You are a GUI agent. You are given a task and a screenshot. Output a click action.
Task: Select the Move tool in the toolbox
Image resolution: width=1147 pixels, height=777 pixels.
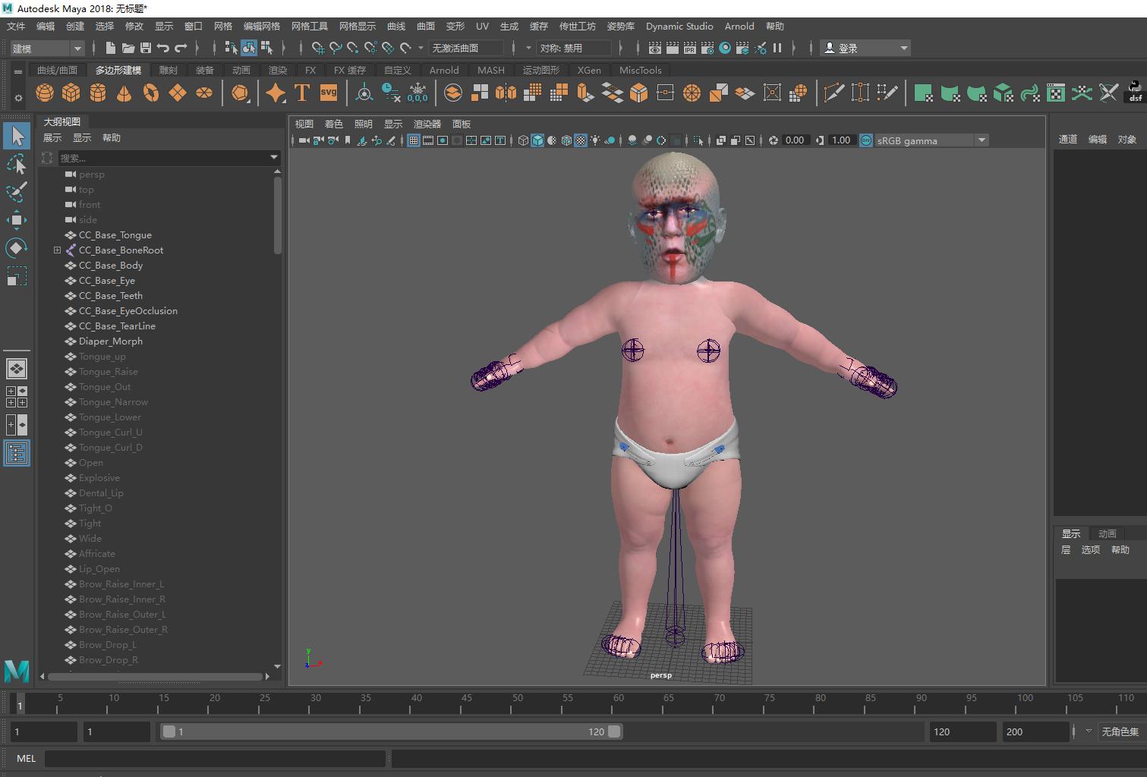[16, 220]
